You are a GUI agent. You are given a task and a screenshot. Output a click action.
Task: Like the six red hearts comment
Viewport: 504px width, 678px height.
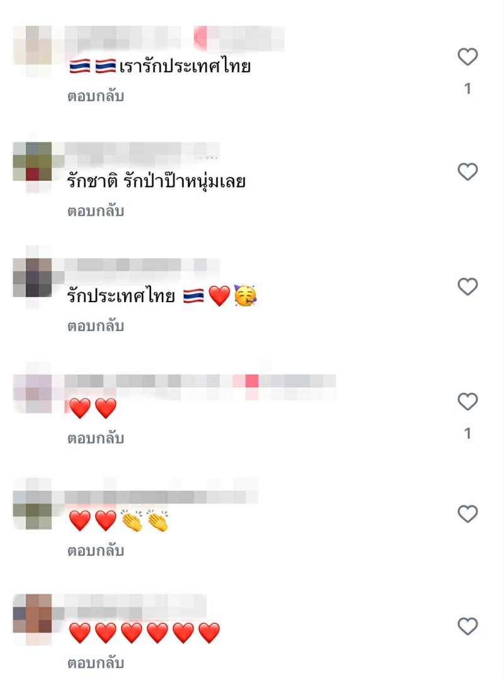tap(467, 626)
